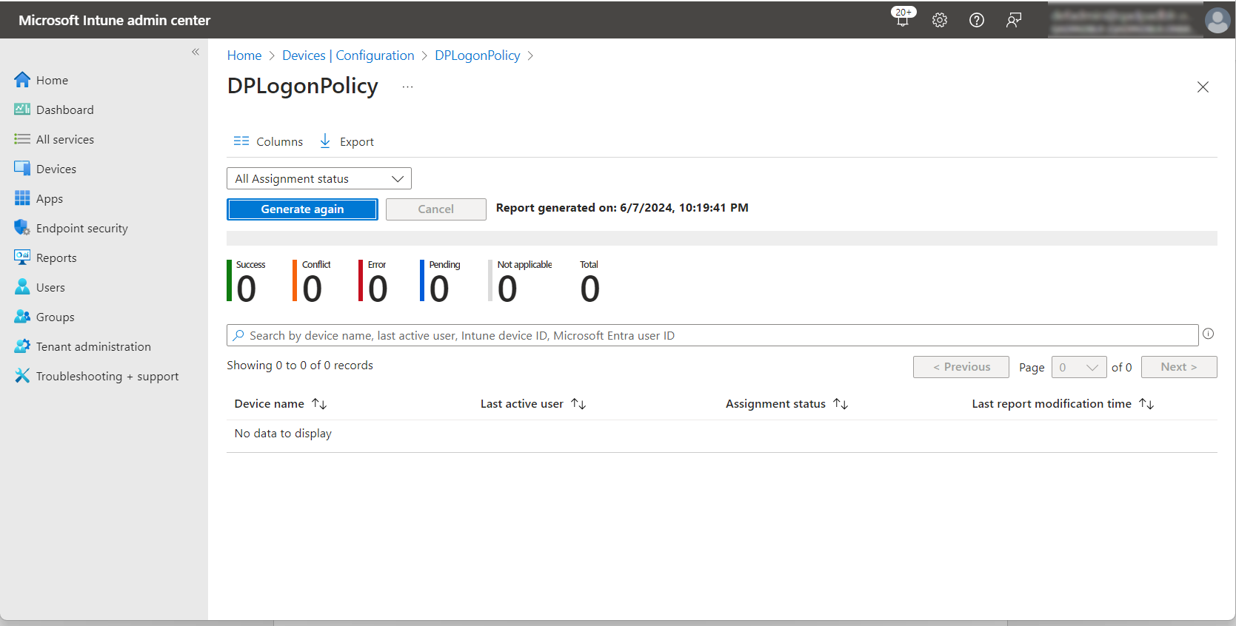Screen dimensions: 1236x626
Task: Open the Page number dropdown
Action: pyautogui.click(x=1078, y=367)
